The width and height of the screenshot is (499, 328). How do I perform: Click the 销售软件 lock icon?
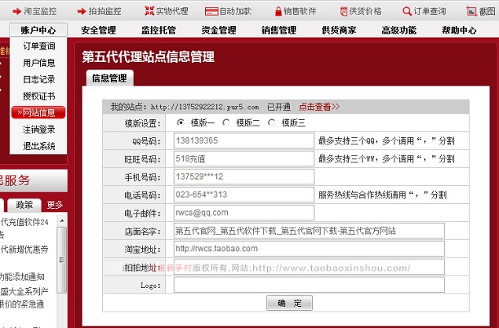click(x=278, y=11)
